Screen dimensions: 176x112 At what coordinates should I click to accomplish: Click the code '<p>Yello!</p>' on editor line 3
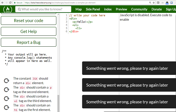[83, 22]
